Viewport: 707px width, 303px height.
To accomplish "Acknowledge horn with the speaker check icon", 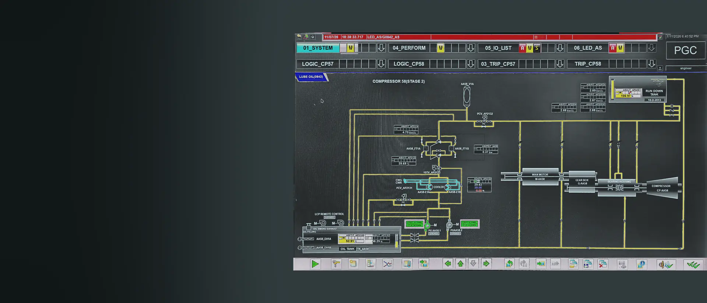I will pos(666,264).
